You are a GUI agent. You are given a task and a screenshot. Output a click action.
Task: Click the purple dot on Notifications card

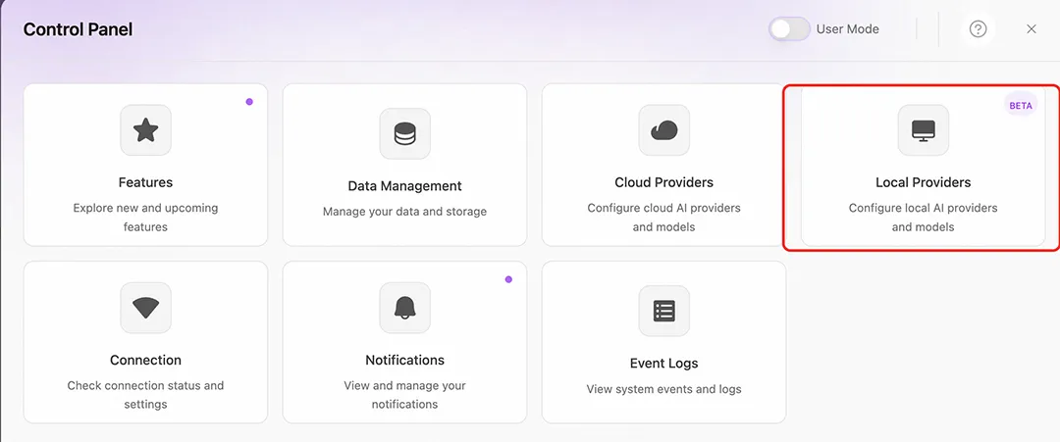(x=508, y=279)
